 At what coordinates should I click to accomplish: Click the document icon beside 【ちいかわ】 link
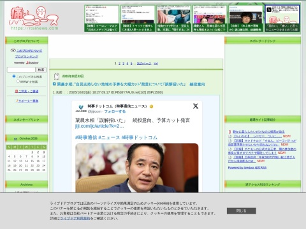coord(229,136)
